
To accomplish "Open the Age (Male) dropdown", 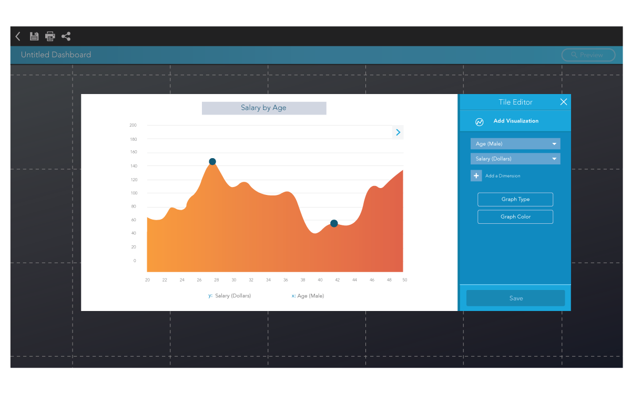I will pyautogui.click(x=515, y=143).
